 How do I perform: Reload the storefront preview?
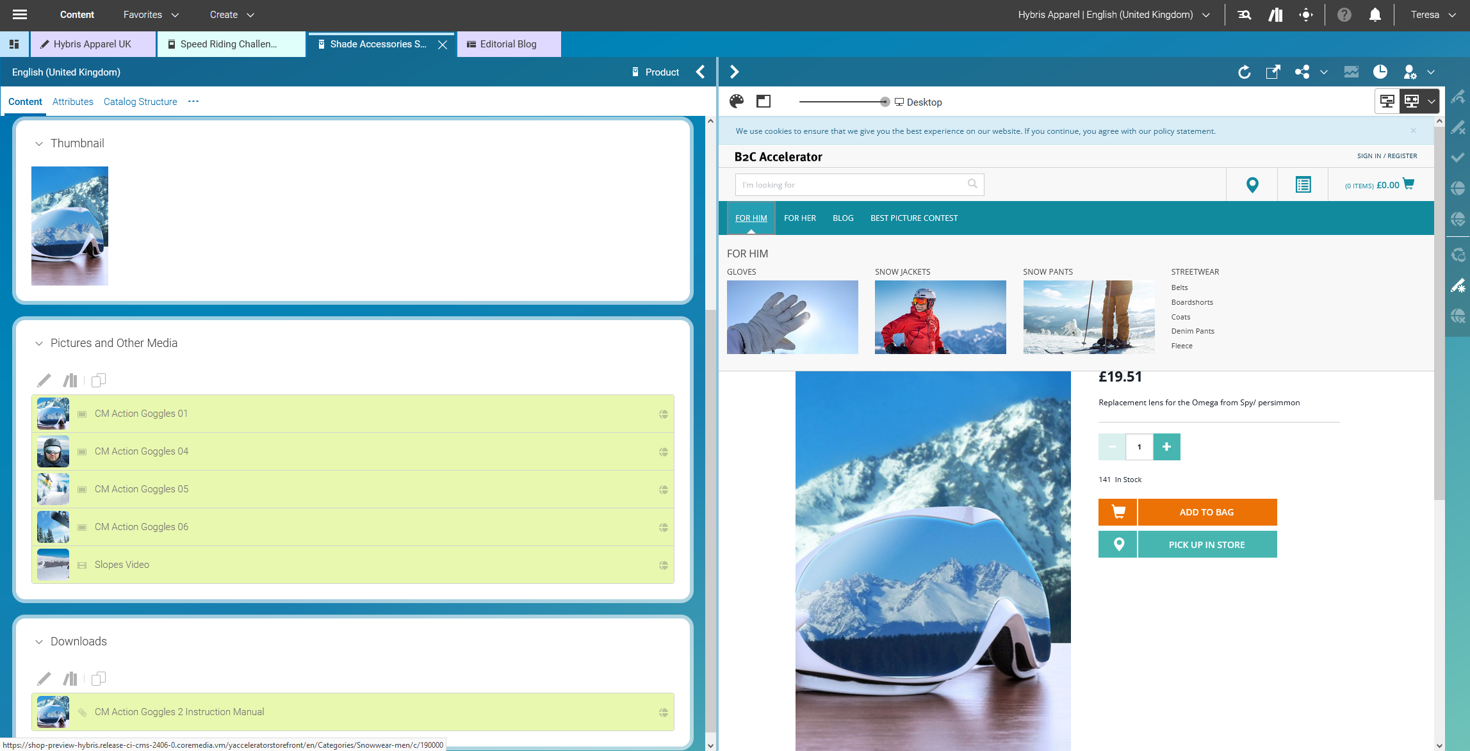pos(1245,72)
